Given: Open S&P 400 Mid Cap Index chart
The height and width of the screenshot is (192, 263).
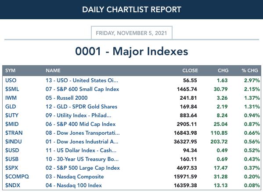Looking at the screenshot, I should pyautogui.click(x=80, y=124).
